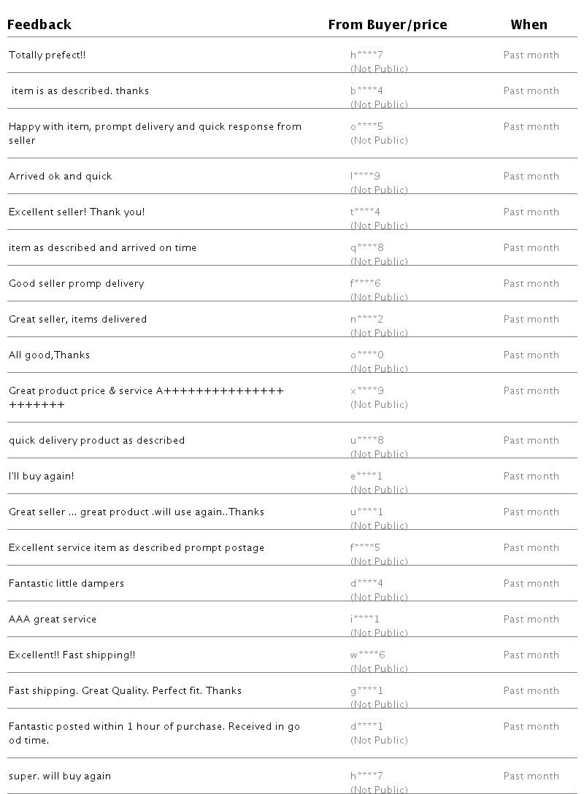The height and width of the screenshot is (794, 584).
Task: Click the 'All good,Thanks' feedback text
Action: click(50, 355)
